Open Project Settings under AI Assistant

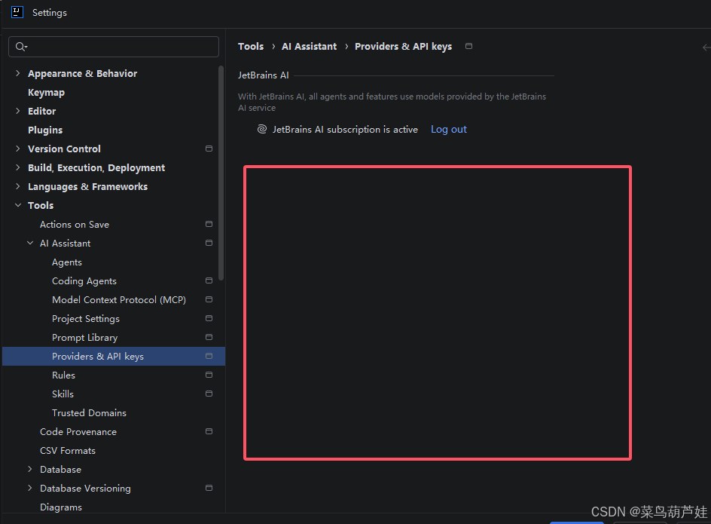pos(86,319)
